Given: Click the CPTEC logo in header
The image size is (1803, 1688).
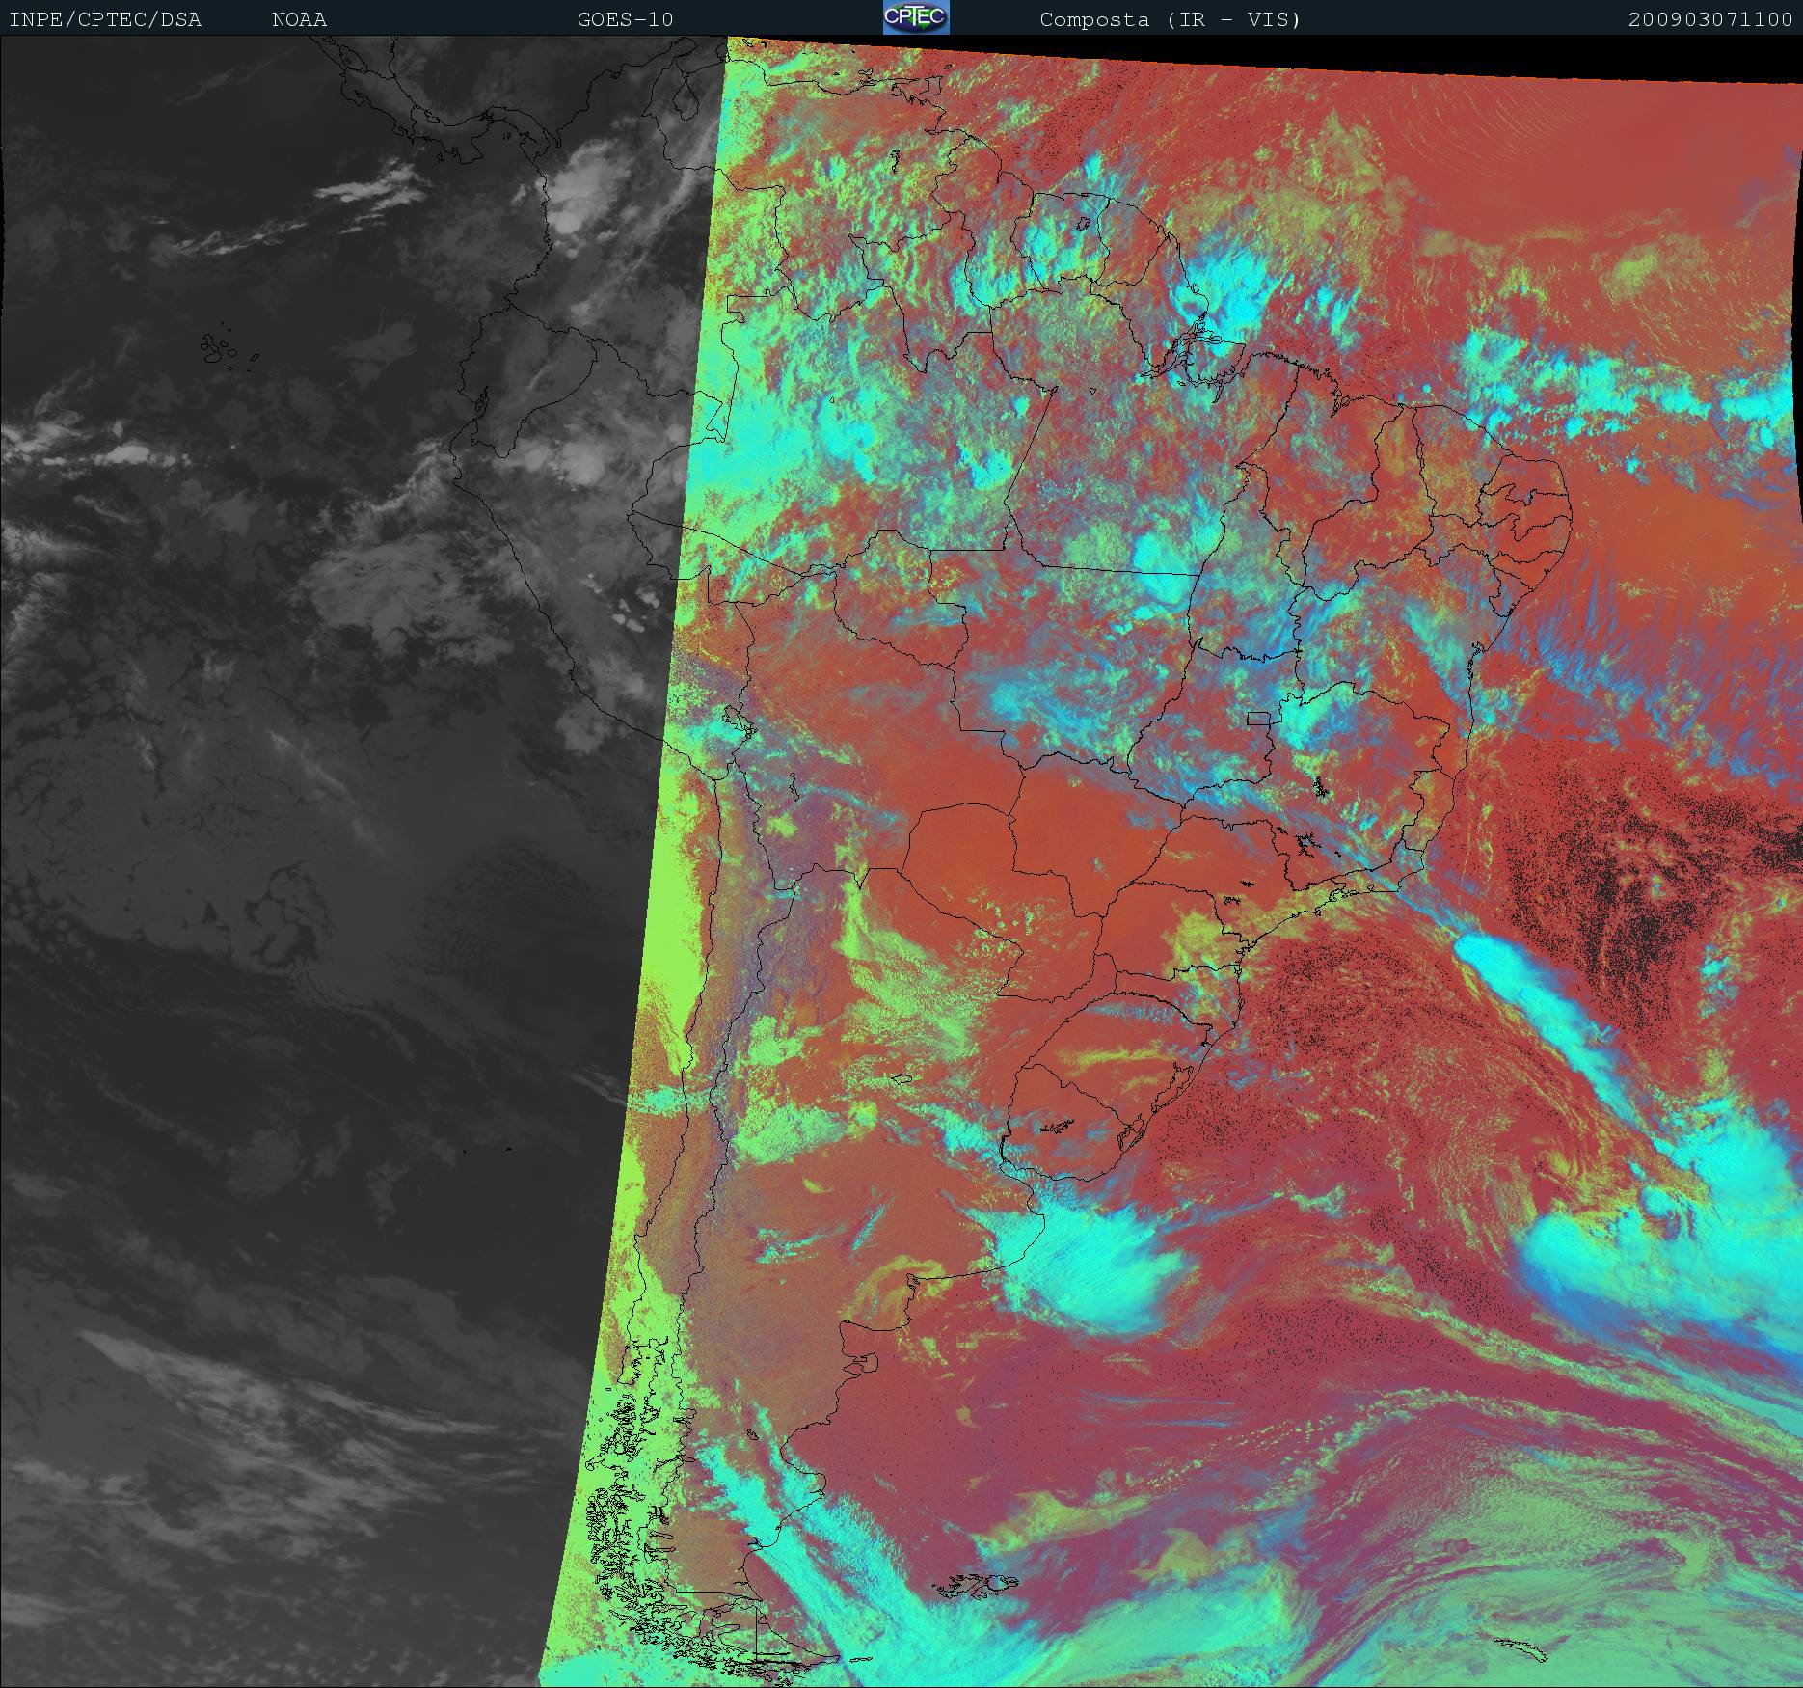Looking at the screenshot, I should [916, 17].
